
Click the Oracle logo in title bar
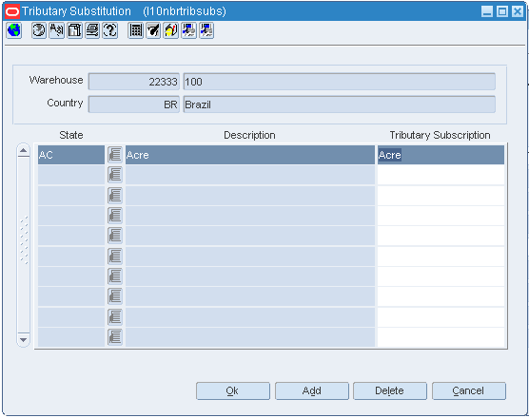[x=12, y=11]
